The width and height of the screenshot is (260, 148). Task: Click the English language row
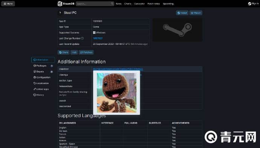(130, 128)
